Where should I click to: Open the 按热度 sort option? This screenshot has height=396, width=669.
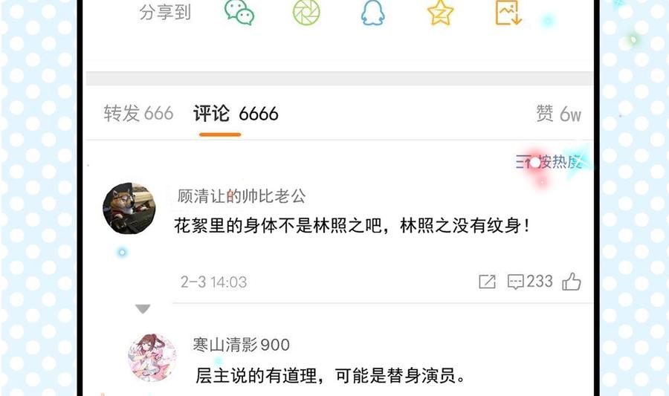(x=549, y=162)
